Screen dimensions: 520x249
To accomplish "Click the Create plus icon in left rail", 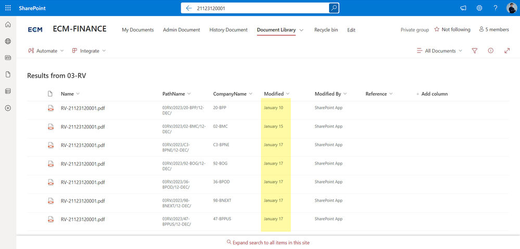I will tap(8, 108).
